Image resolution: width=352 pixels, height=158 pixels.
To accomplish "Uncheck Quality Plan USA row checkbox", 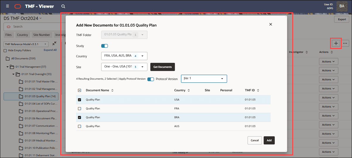I will tap(79, 100).
